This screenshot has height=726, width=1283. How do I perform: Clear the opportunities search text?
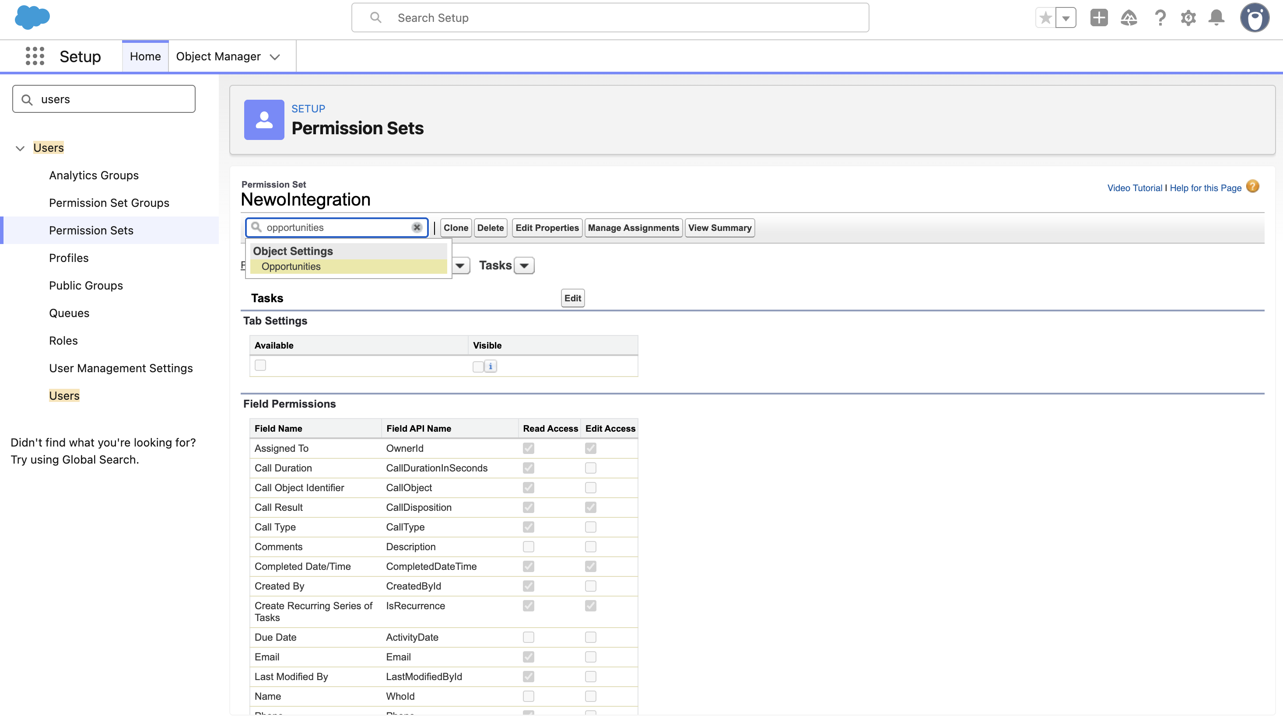[x=417, y=227]
